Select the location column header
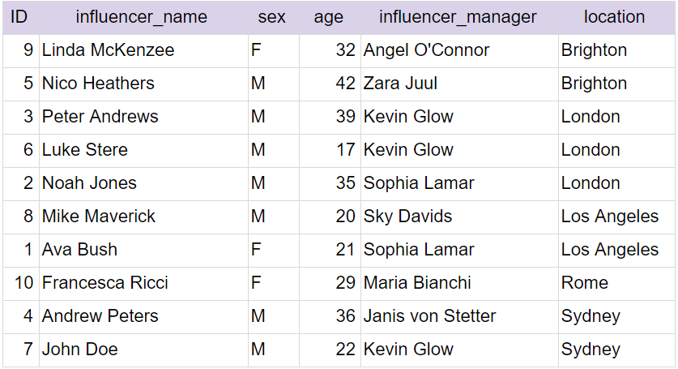The height and width of the screenshot is (369, 678). (614, 17)
